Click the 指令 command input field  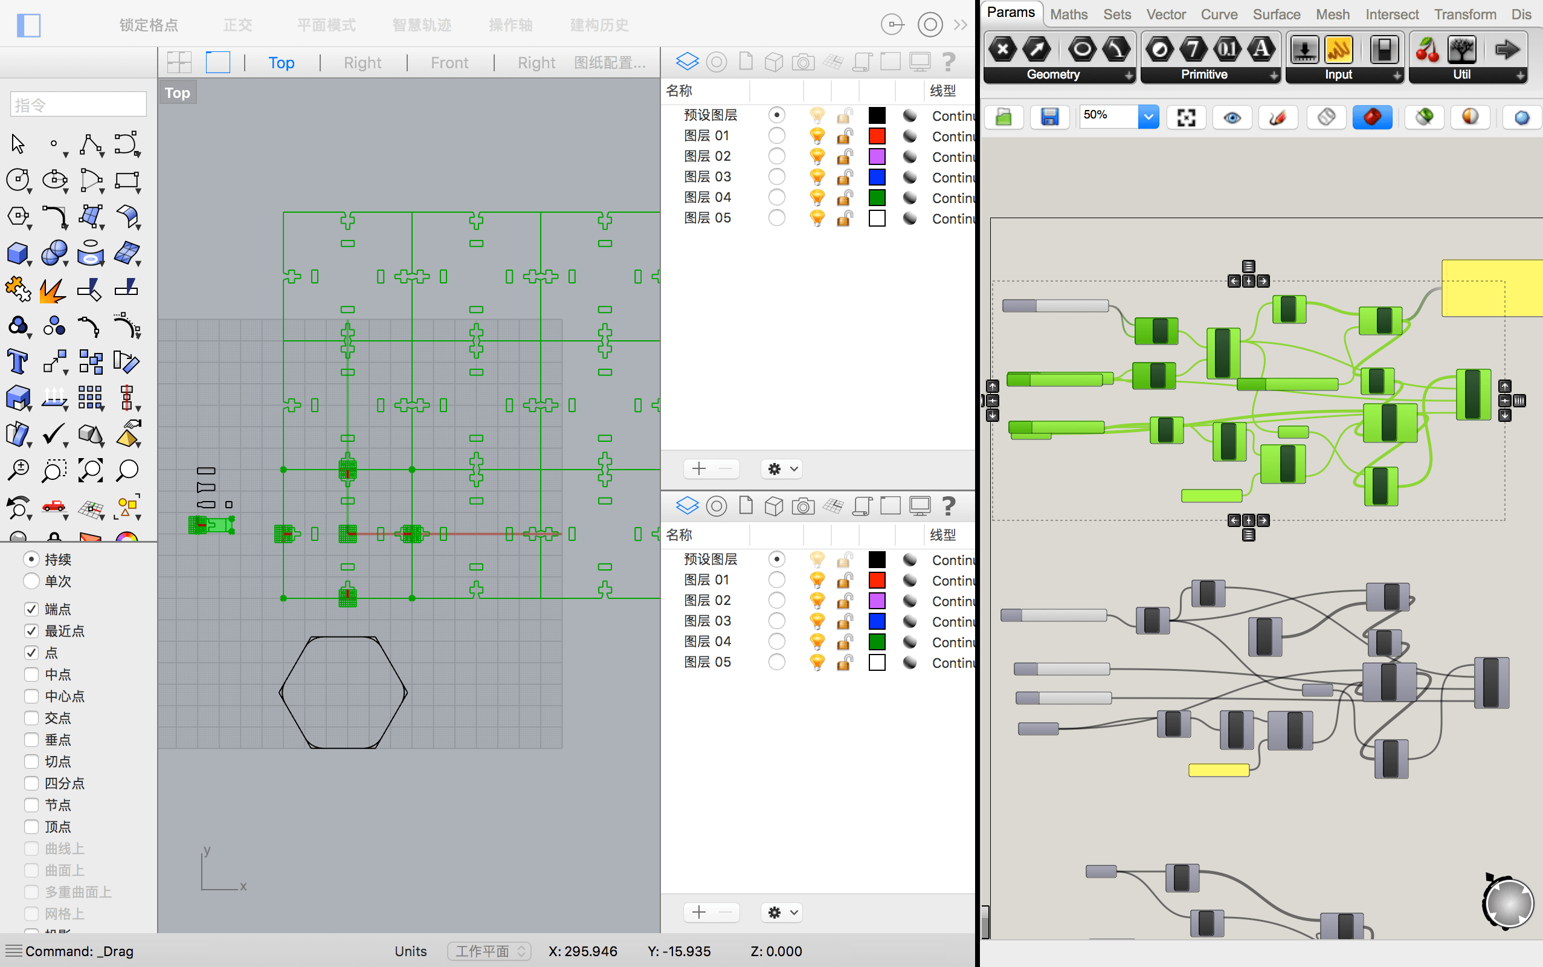pos(79,104)
